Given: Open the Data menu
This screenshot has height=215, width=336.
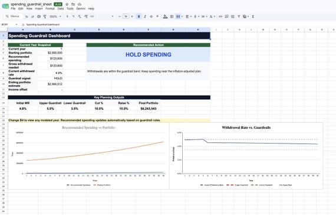Looking at the screenshot, I should [x=61, y=9].
